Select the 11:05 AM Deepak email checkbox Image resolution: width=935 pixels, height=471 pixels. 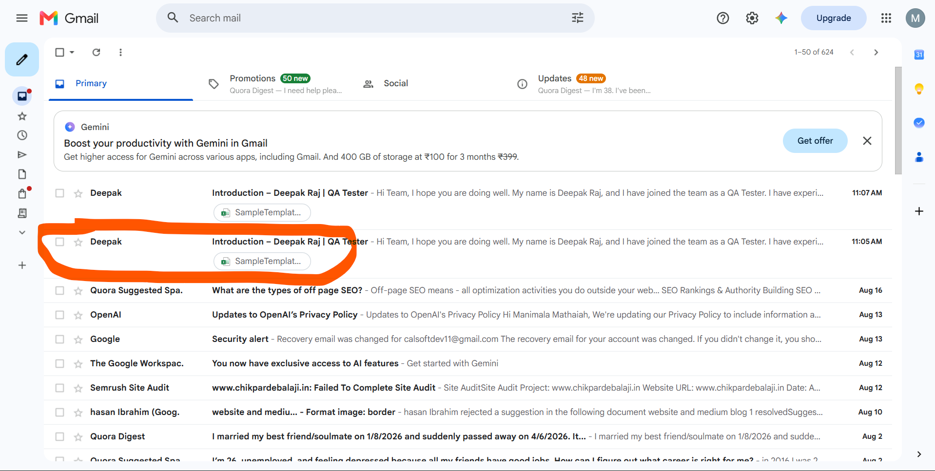59,242
